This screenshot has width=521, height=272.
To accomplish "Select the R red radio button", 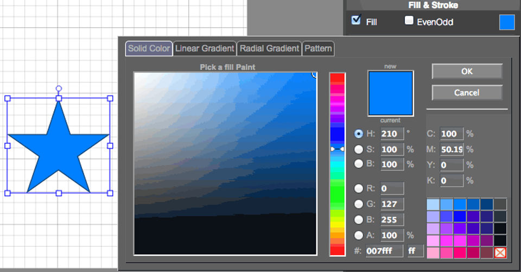I will point(359,188).
